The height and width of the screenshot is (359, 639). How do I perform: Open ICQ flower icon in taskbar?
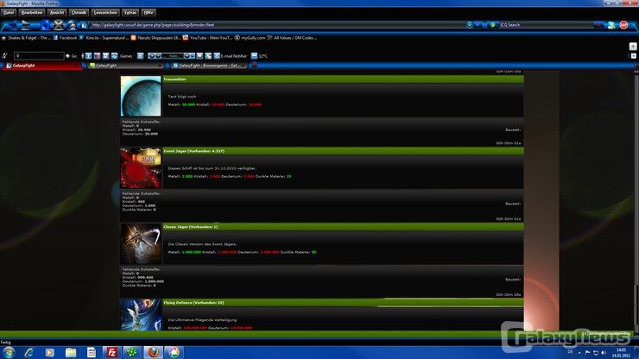coord(132,352)
